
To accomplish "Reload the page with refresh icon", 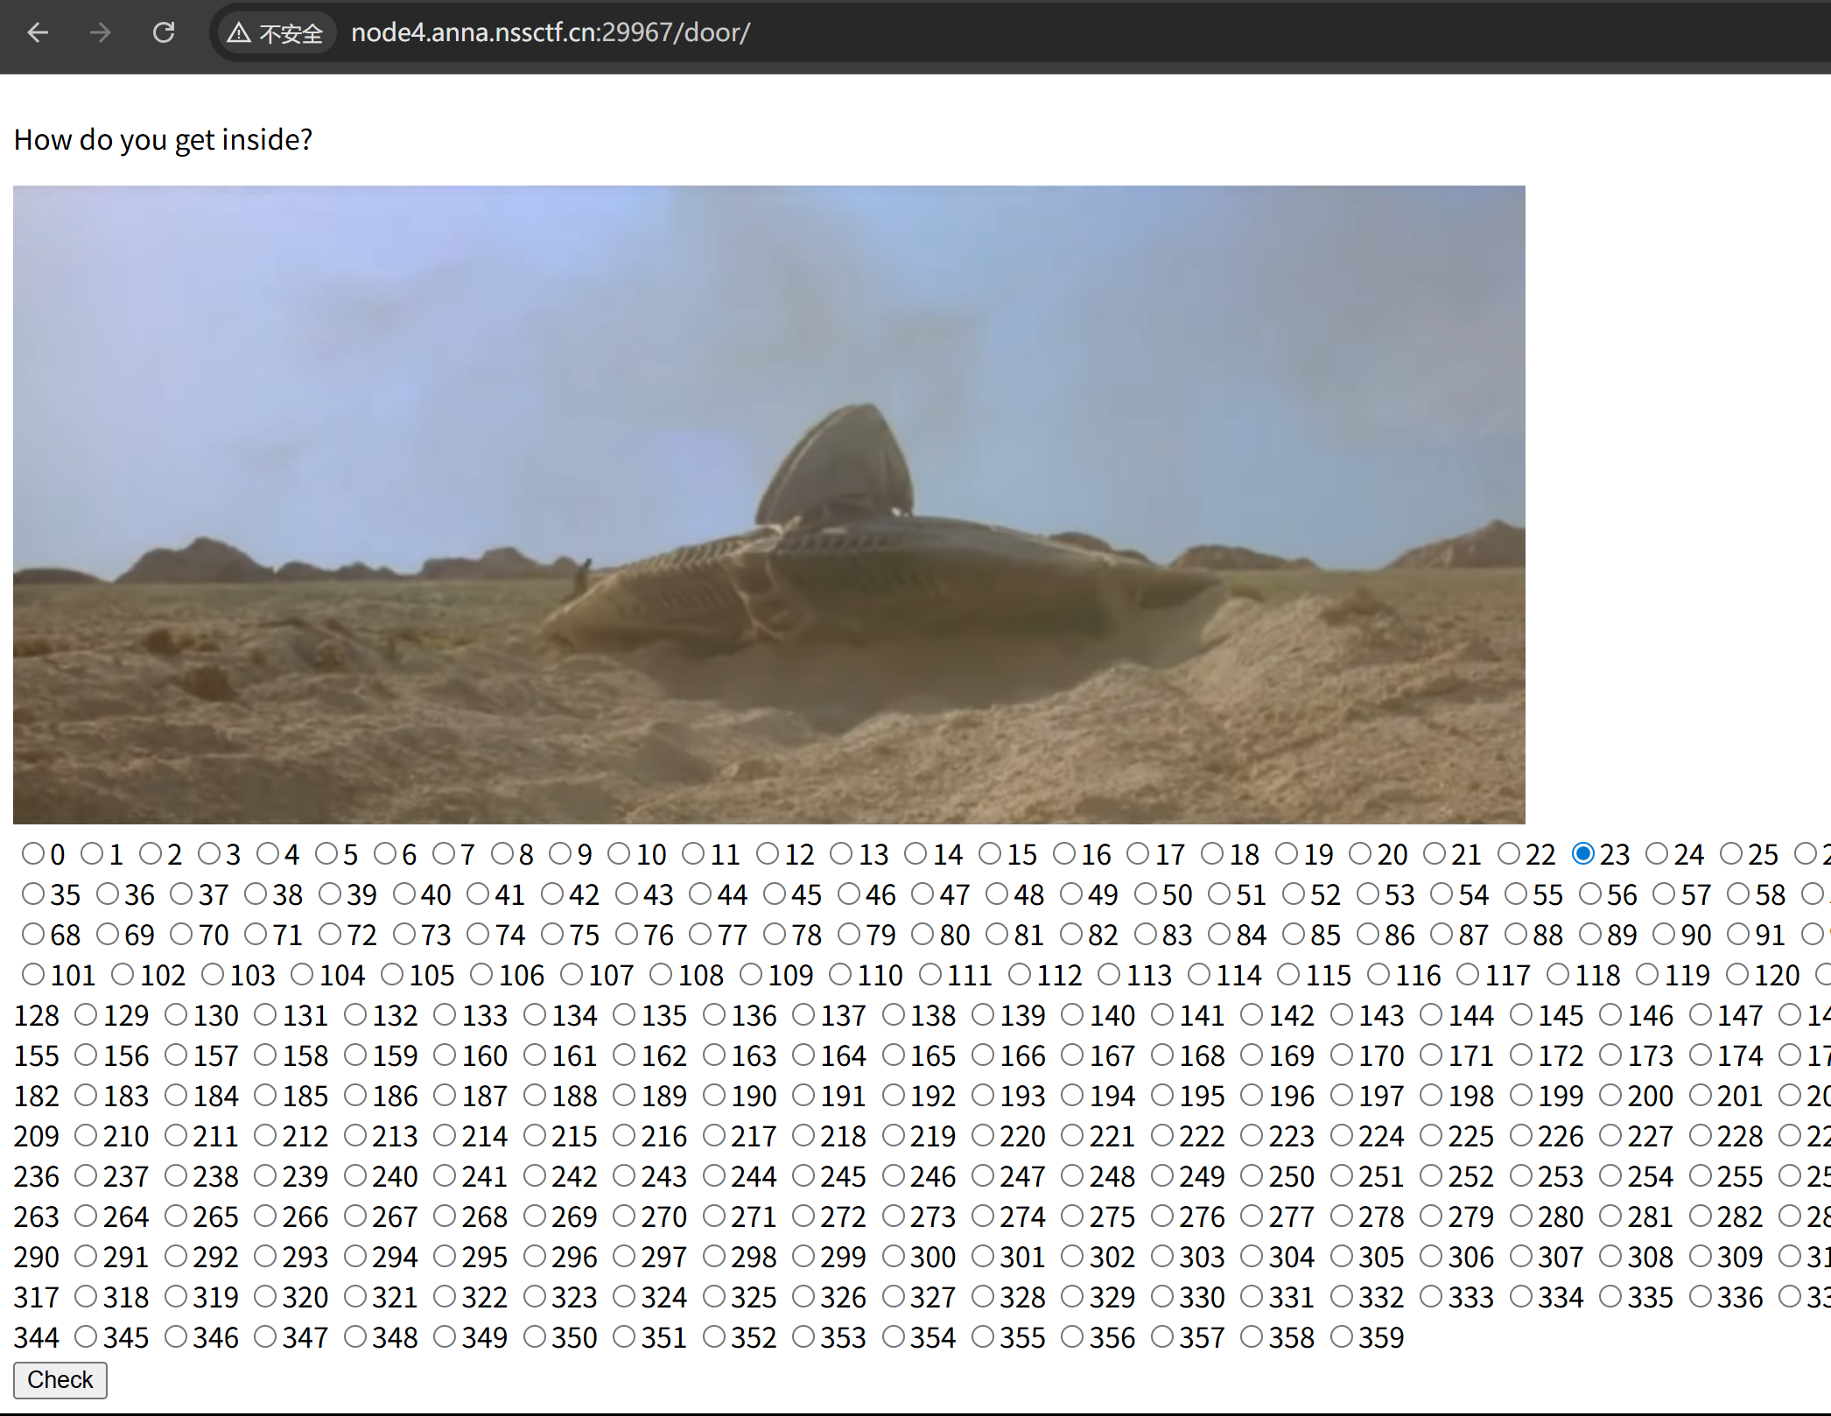I will [x=164, y=33].
